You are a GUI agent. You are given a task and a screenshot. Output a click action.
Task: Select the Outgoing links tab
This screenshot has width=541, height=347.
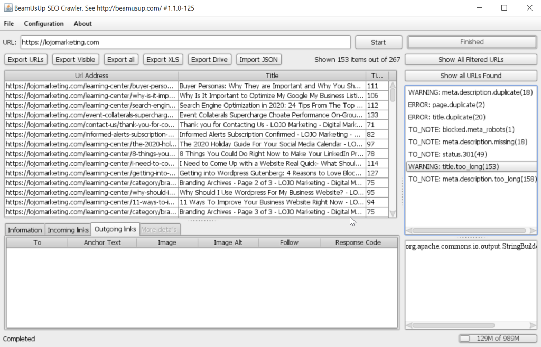115,229
